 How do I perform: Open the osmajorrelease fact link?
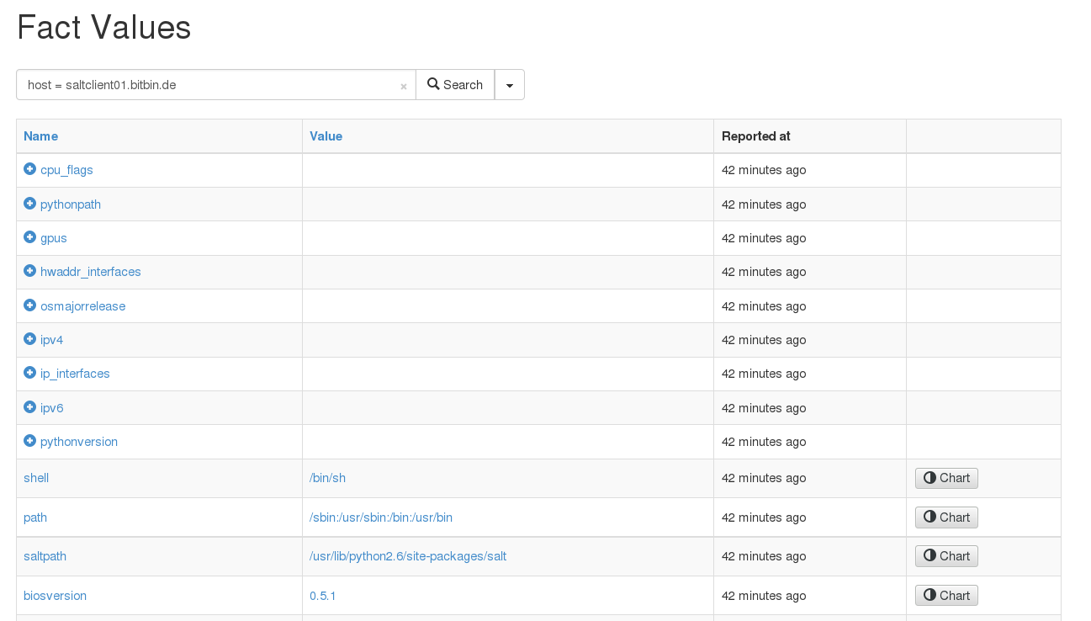[x=82, y=306]
